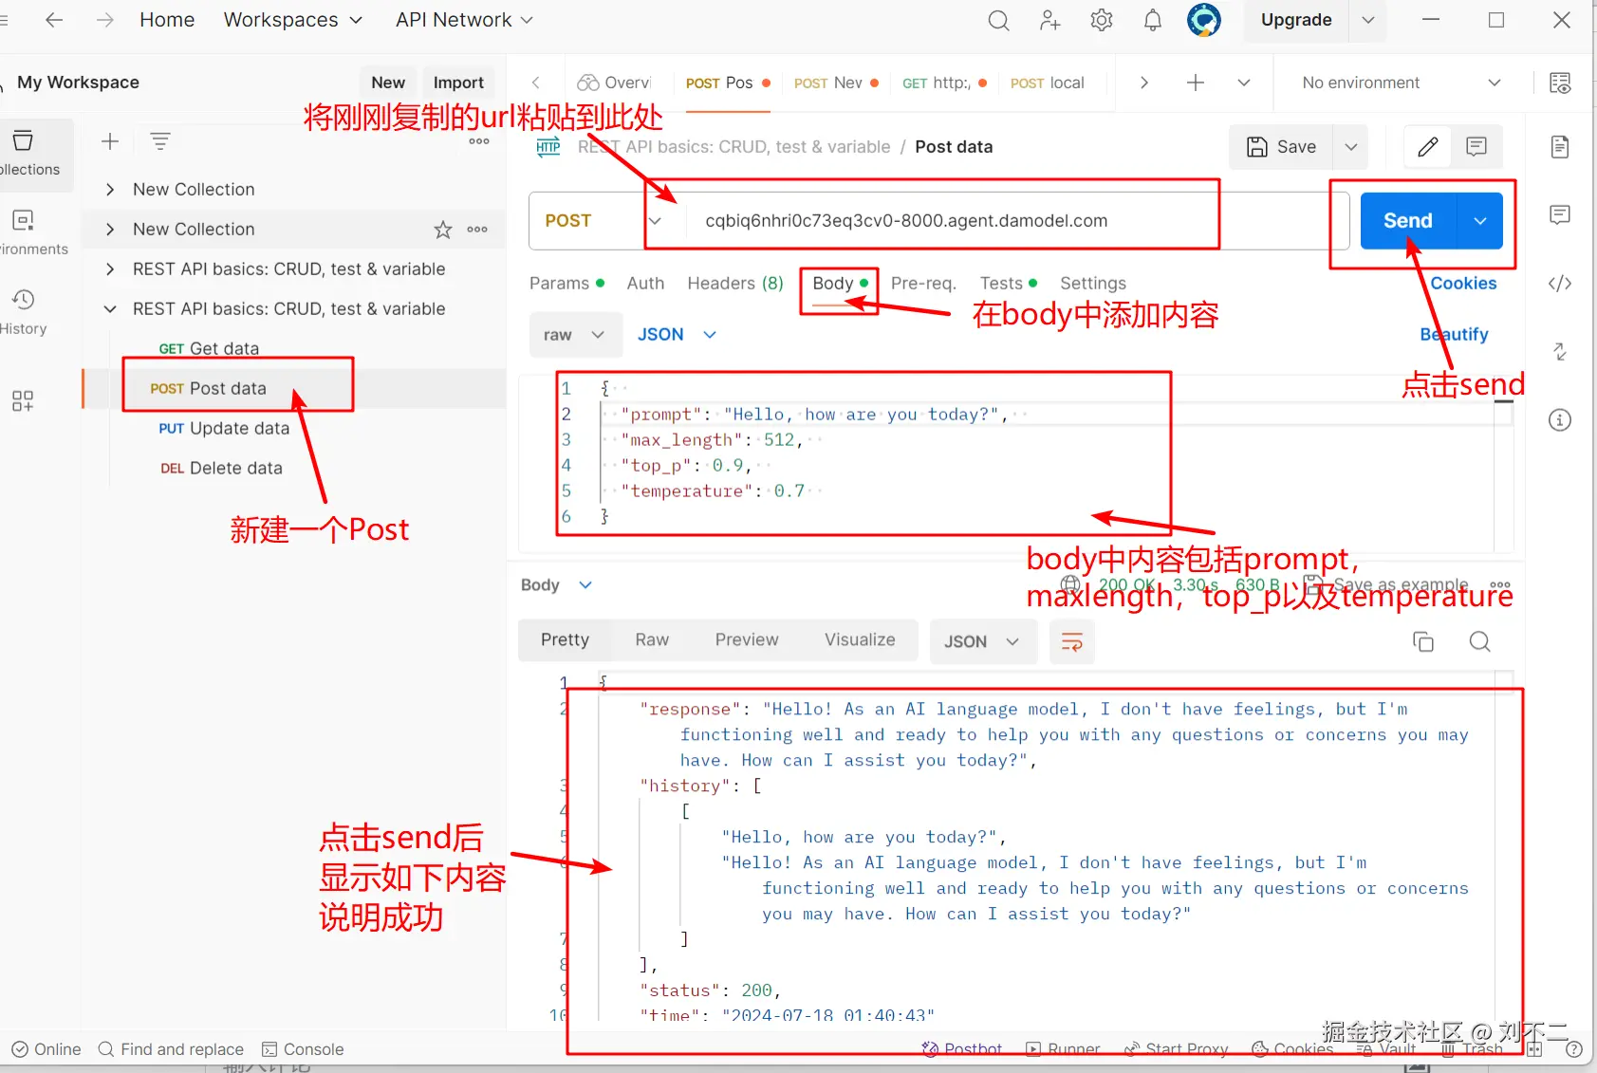Open tab list dropdown chevron
Screen dimensions: 1597x1073
click(1244, 83)
